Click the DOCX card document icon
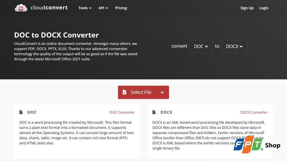Image resolution: width=287 pixels, height=161 pixels. point(154,112)
